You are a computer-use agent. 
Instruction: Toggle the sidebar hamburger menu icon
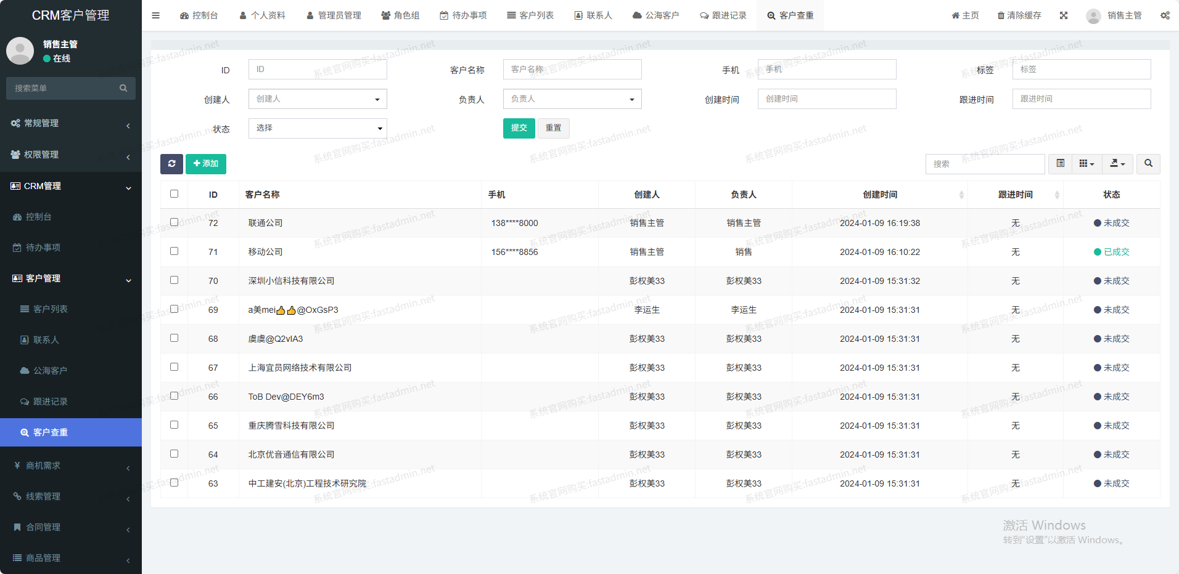tap(156, 15)
